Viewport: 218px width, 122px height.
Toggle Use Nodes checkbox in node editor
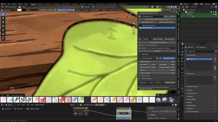pos(36,105)
